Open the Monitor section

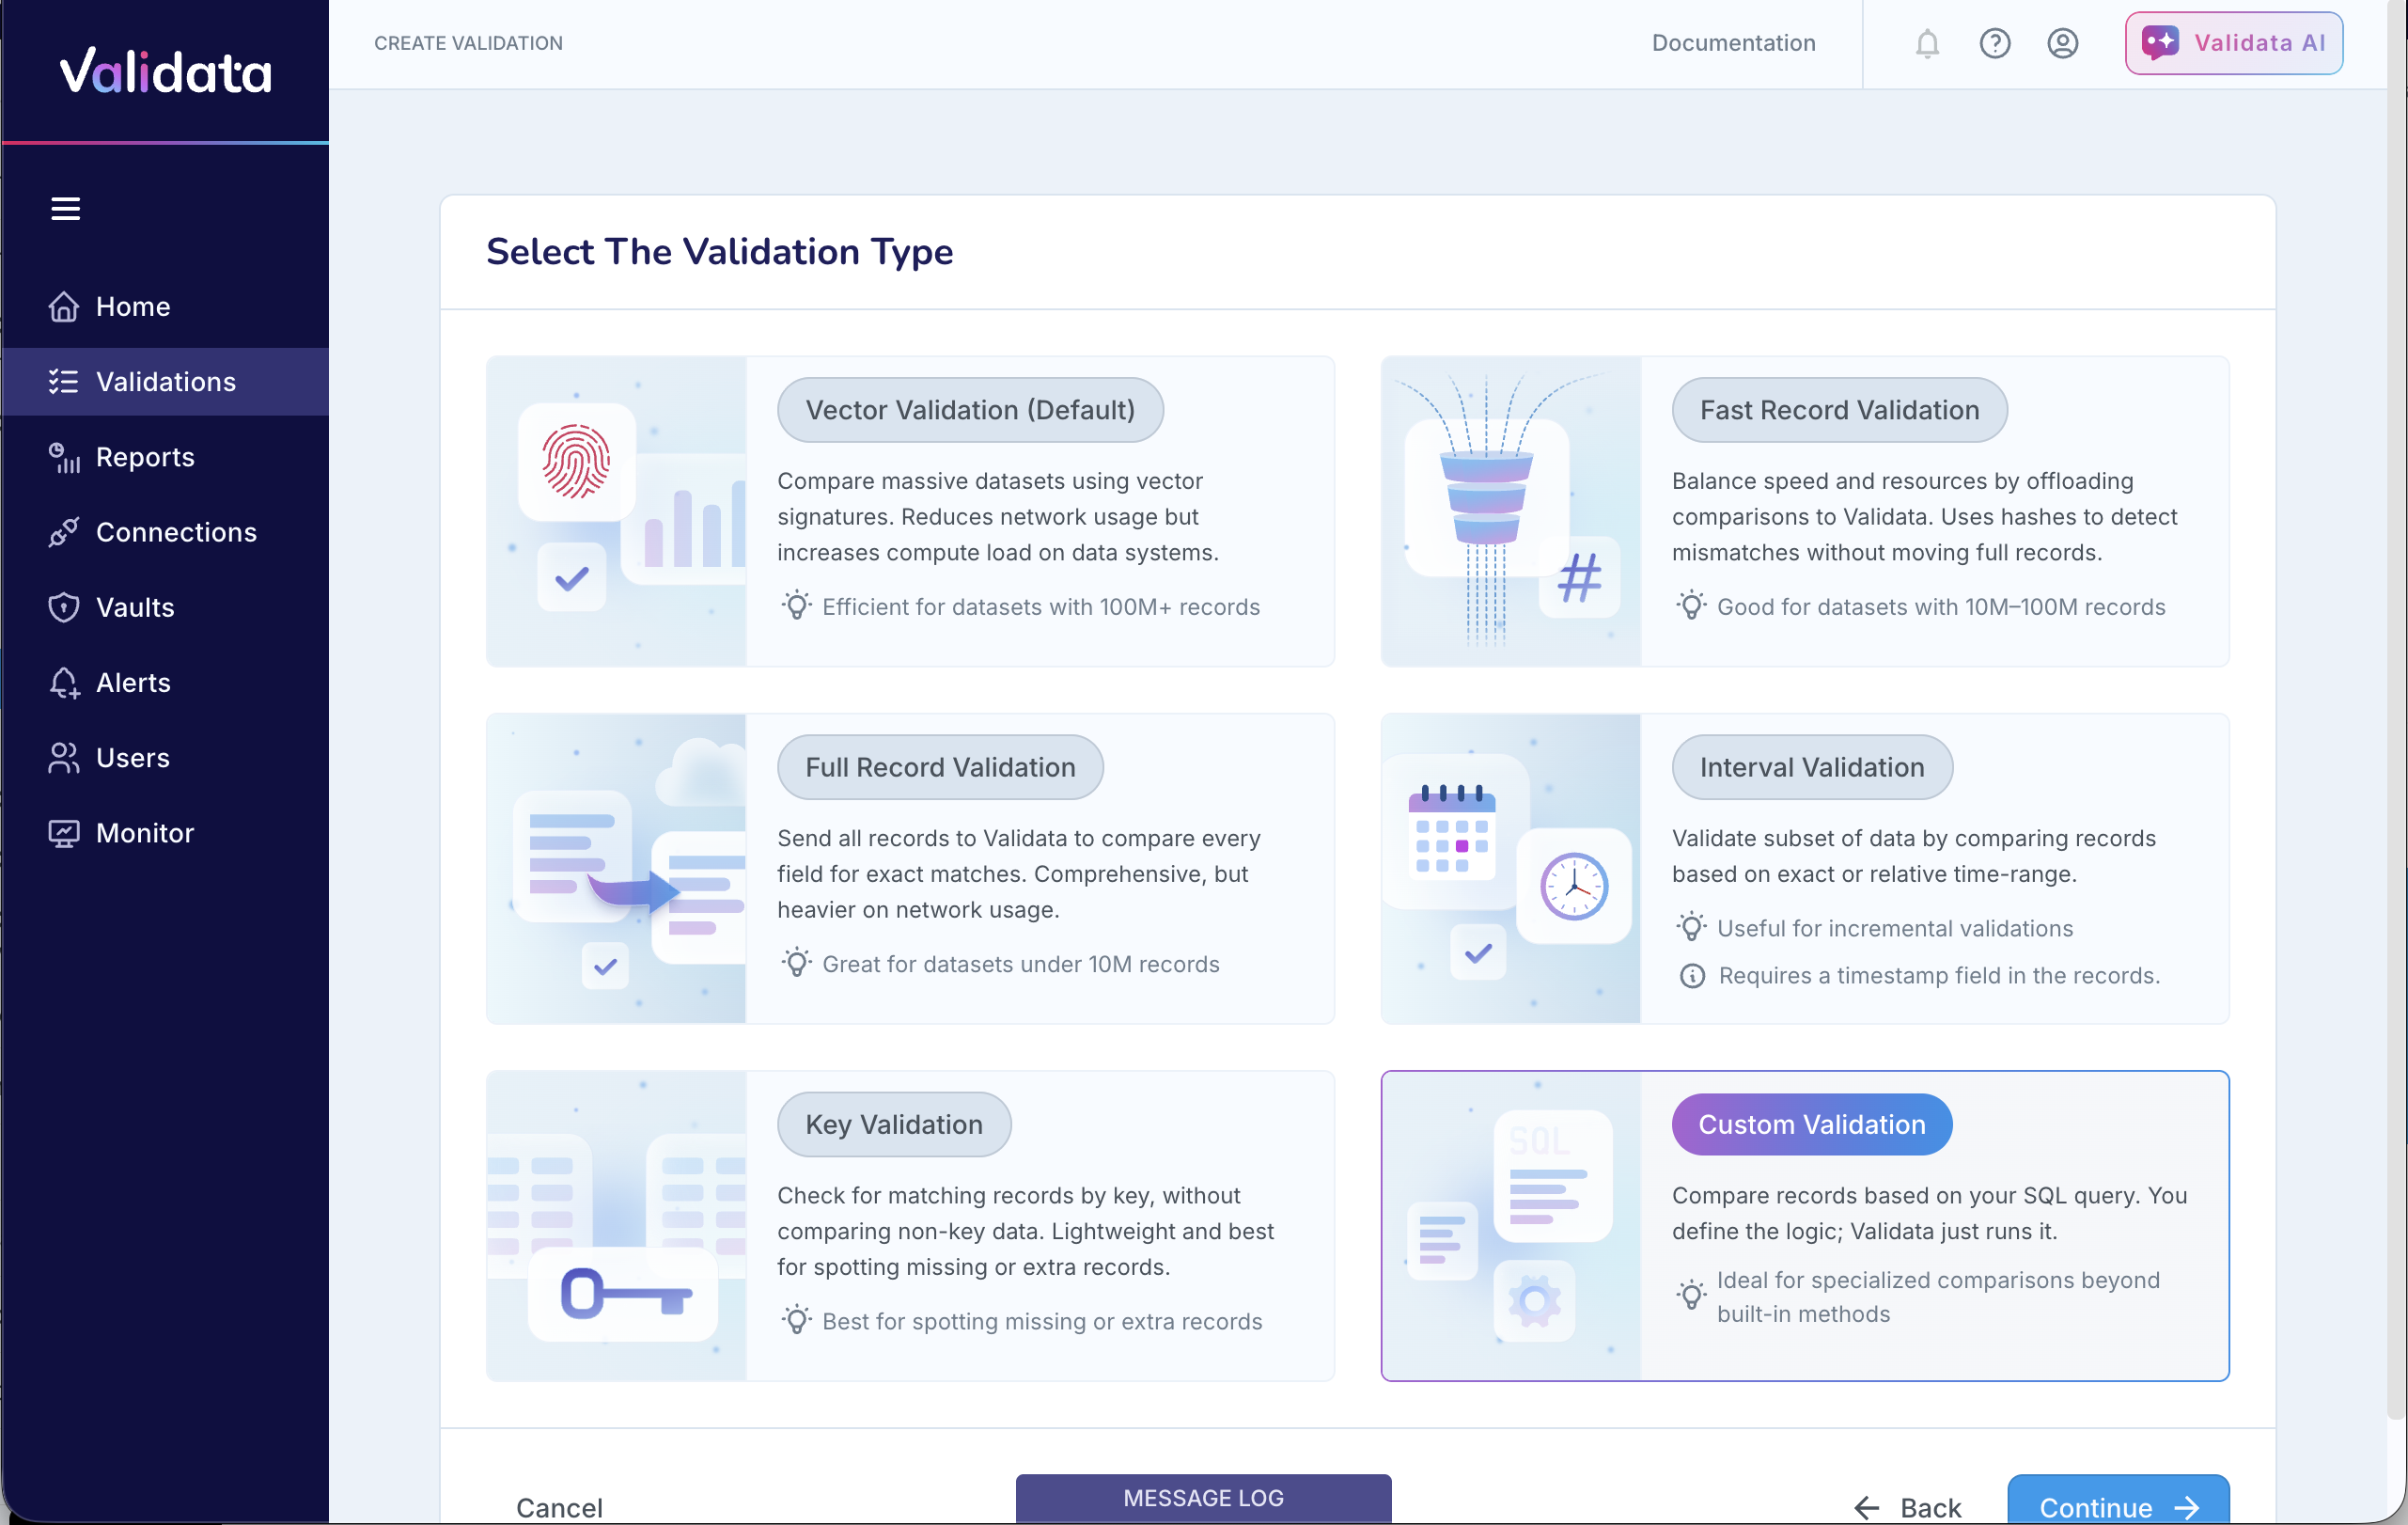(143, 832)
